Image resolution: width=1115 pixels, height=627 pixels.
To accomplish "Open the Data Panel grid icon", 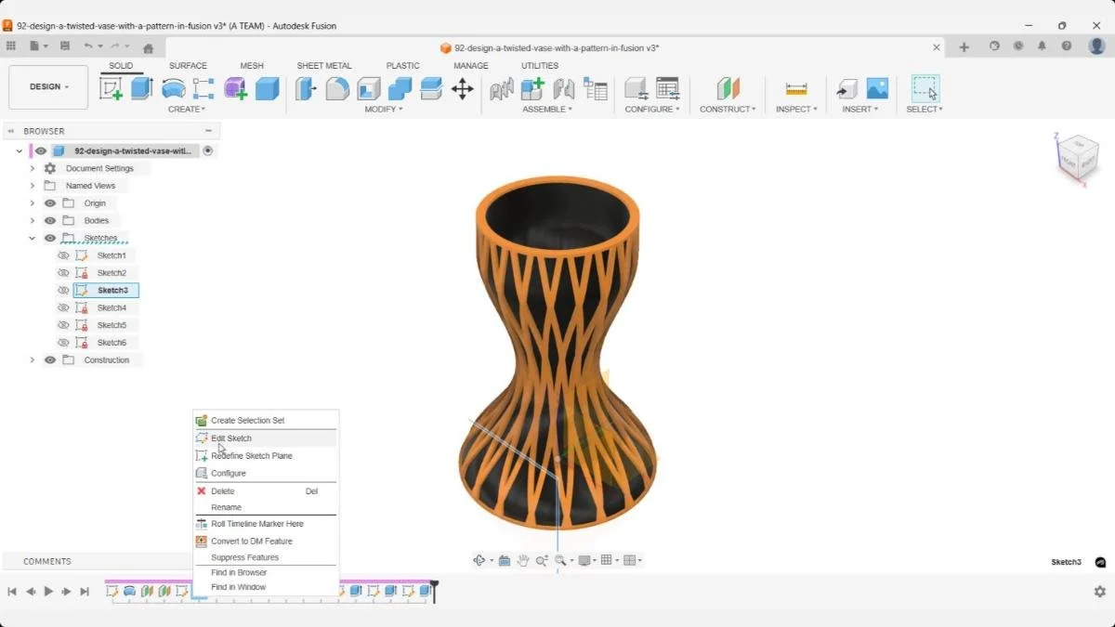I will (10, 46).
